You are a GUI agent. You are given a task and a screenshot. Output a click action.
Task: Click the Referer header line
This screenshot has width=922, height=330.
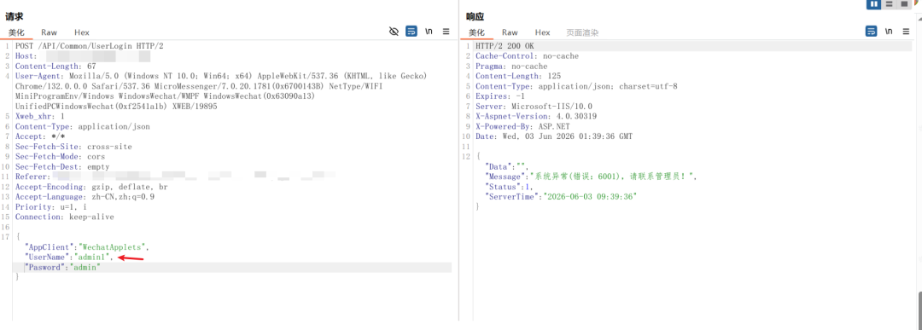pos(175,177)
